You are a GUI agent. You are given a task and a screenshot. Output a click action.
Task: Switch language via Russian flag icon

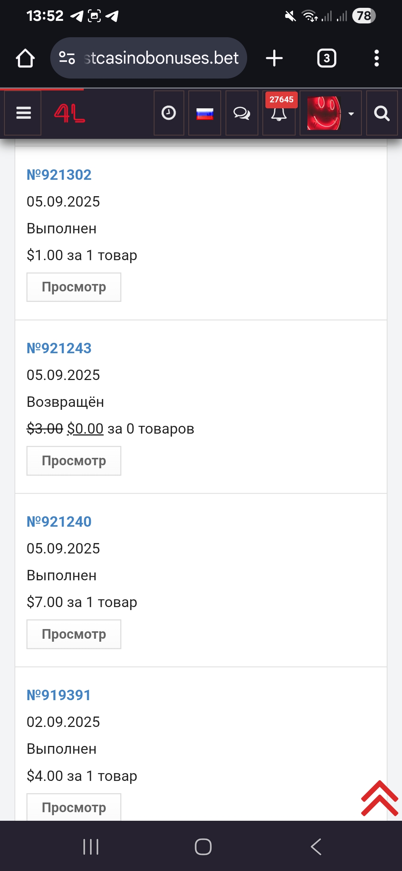coord(205,113)
